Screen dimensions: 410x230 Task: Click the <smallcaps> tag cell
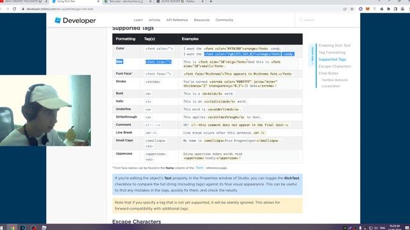point(156,141)
